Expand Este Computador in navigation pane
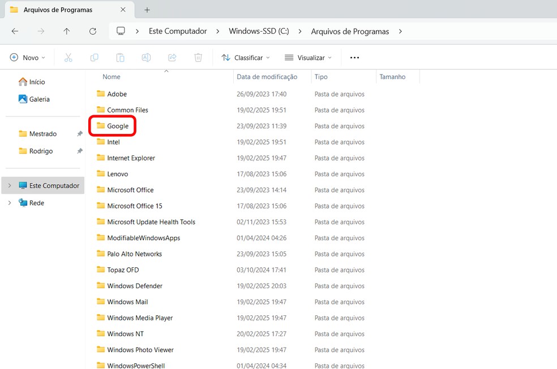 (10, 185)
